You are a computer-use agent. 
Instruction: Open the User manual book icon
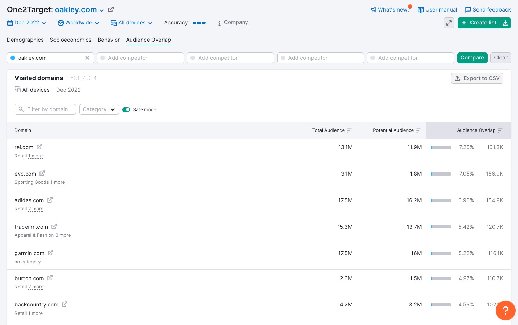pyautogui.click(x=421, y=10)
